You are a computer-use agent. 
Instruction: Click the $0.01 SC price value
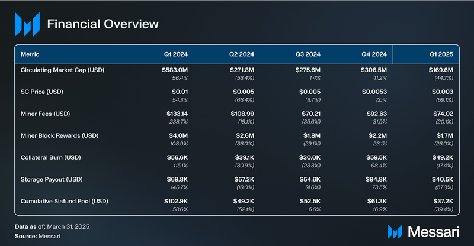coord(180,92)
